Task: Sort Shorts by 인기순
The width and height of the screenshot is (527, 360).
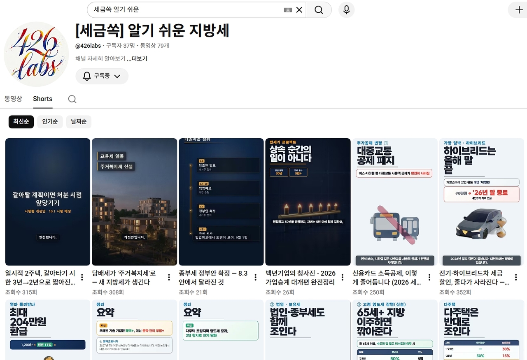Action: point(50,122)
